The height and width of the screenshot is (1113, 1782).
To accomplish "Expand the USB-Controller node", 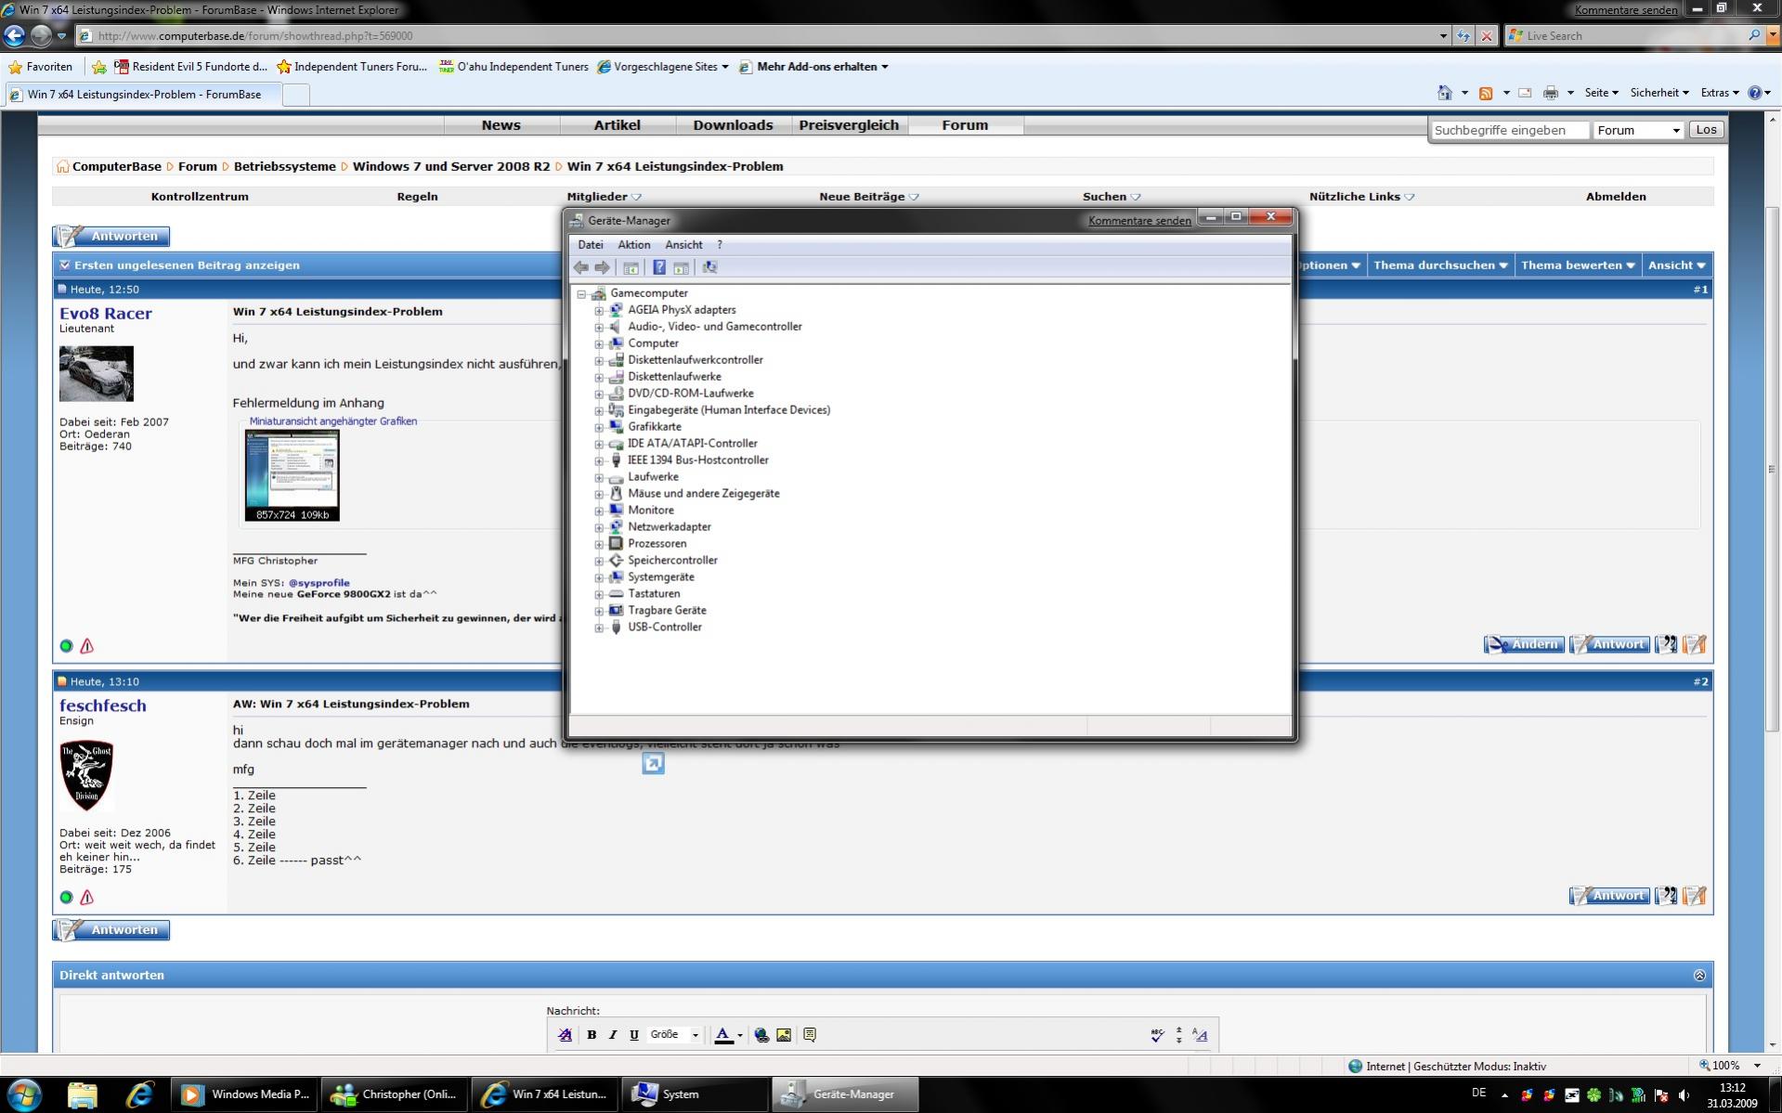I will pos(599,628).
